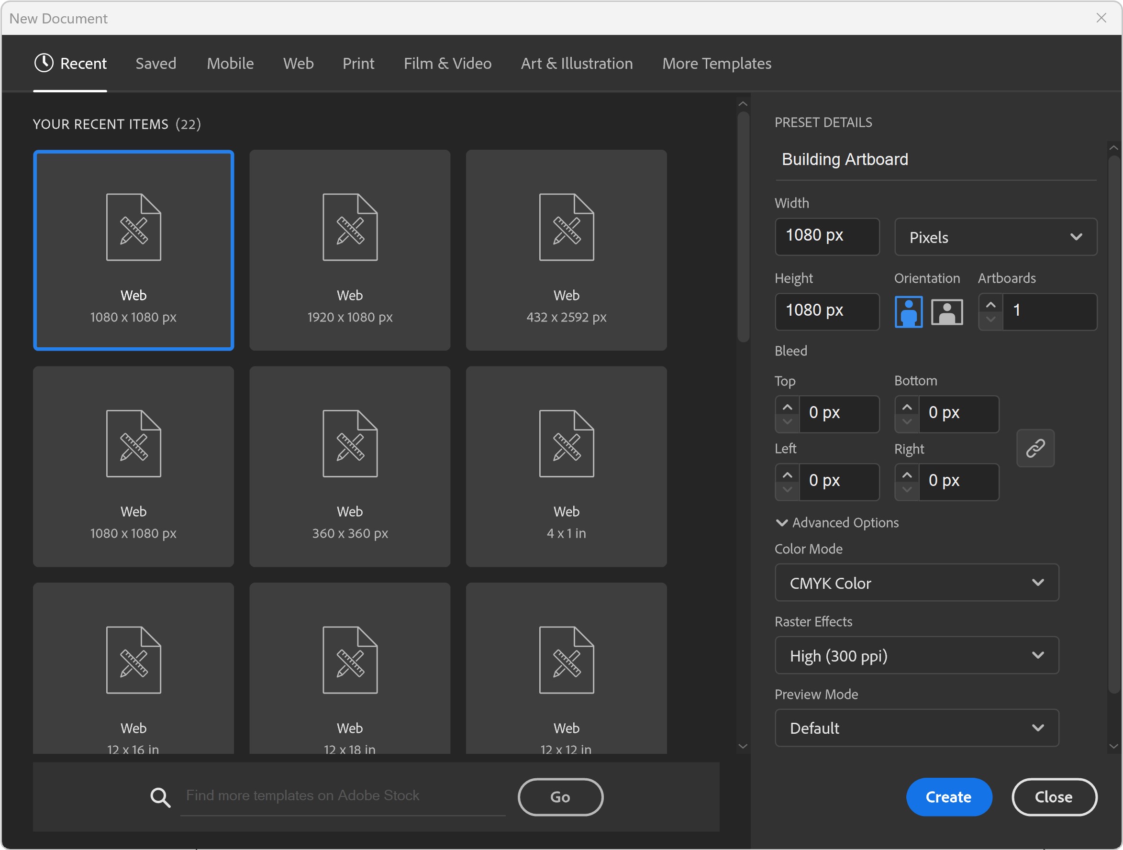Image resolution: width=1123 pixels, height=850 pixels.
Task: Select the Web 4 x 1 in preset
Action: [x=566, y=466]
